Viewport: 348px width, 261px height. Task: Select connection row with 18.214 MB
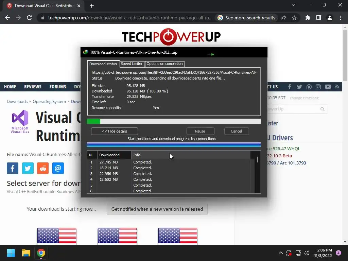pyautogui.click(x=169, y=168)
